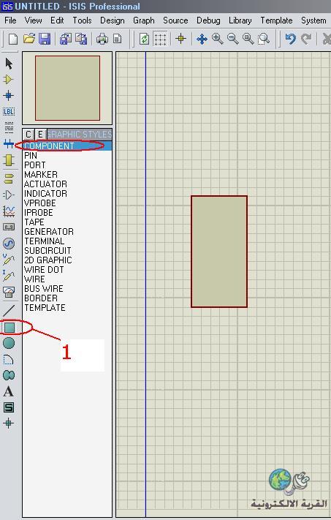Select the SUBCIRCUIT graphic style
Screen dimensions: 331x520
click(x=67, y=251)
